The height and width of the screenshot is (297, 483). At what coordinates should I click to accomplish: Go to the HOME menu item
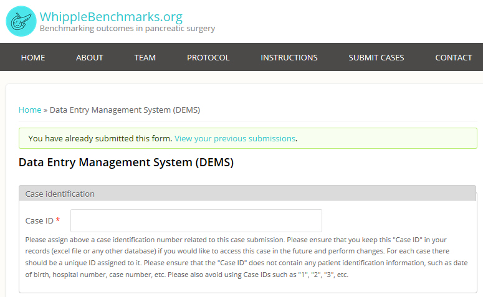[33, 57]
